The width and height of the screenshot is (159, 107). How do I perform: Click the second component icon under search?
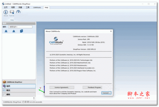point(14,31)
